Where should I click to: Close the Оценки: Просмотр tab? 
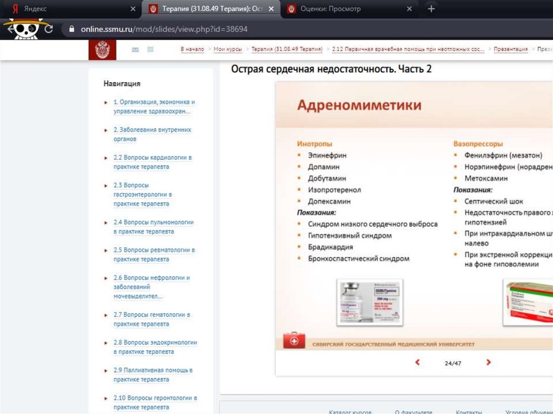click(x=409, y=9)
